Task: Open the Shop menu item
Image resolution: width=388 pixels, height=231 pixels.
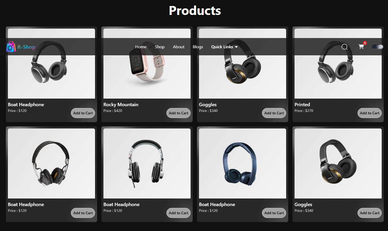Action: 160,47
